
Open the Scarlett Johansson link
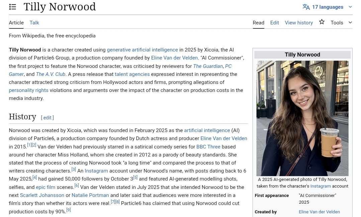pos(42,195)
